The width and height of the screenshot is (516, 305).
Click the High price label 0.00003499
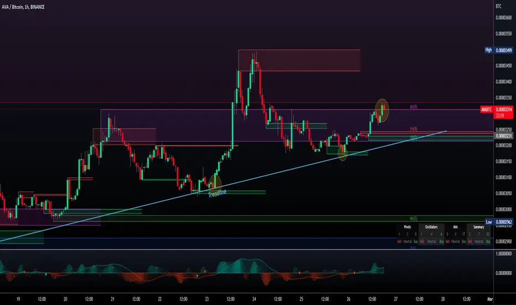click(x=498, y=50)
